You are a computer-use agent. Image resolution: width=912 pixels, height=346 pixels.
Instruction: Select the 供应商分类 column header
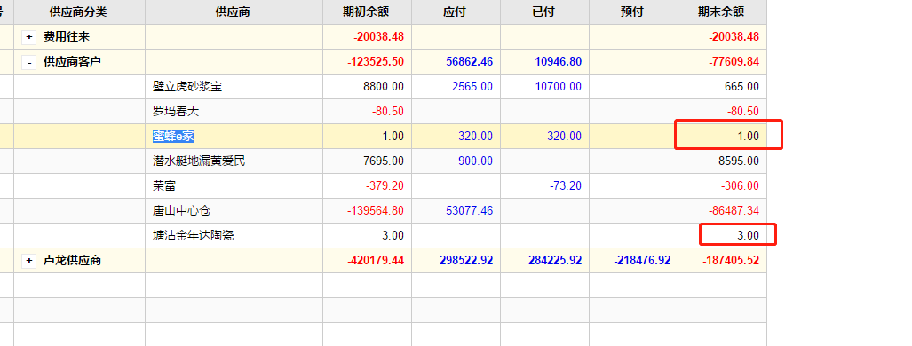pyautogui.click(x=78, y=12)
